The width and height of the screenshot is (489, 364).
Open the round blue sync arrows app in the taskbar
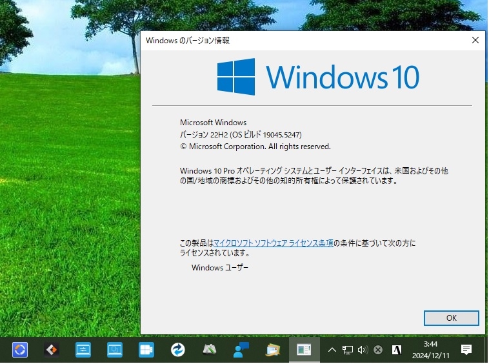coord(178,350)
